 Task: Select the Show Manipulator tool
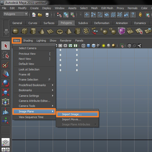pos(6,121)
